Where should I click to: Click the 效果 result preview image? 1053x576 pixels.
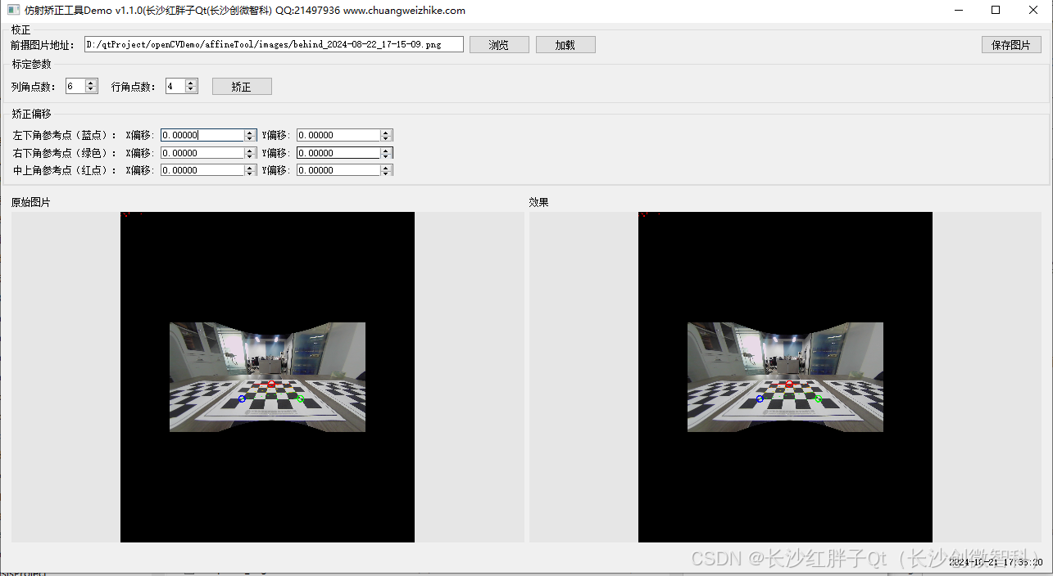coord(785,376)
